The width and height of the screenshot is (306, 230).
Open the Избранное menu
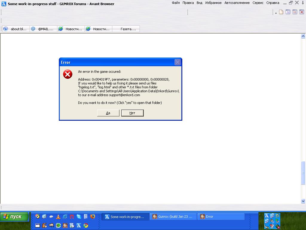(x=213, y=3)
